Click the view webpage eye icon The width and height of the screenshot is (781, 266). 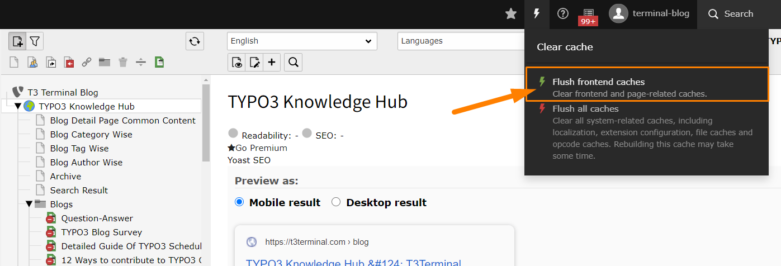pyautogui.click(x=238, y=62)
